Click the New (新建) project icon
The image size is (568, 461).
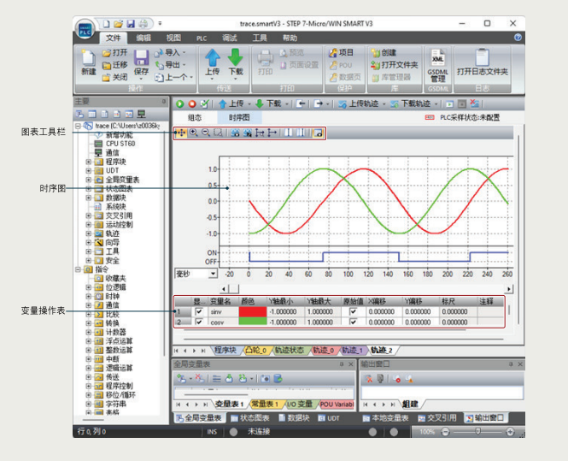pyautogui.click(x=88, y=62)
